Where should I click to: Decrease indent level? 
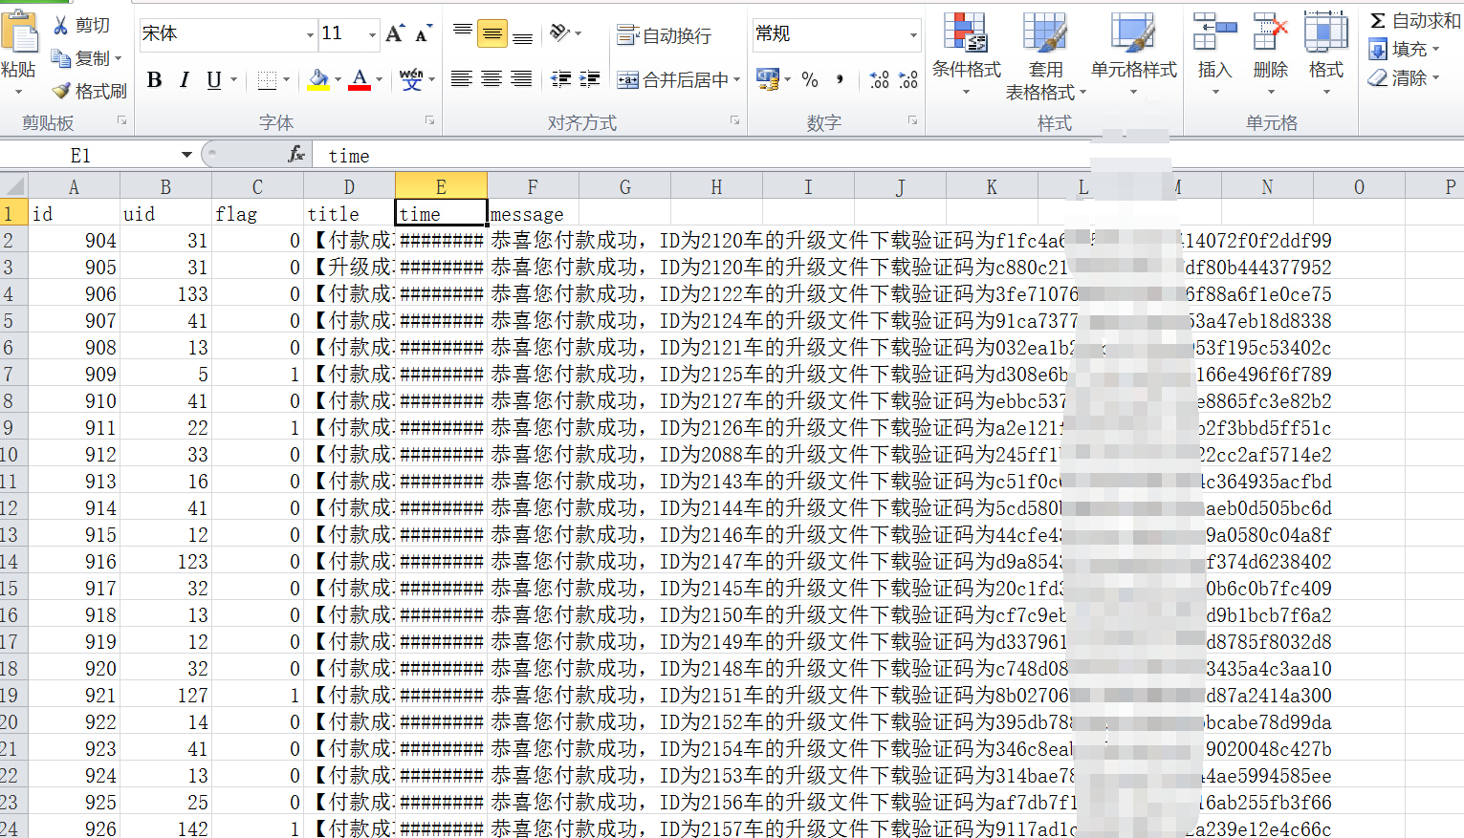561,79
